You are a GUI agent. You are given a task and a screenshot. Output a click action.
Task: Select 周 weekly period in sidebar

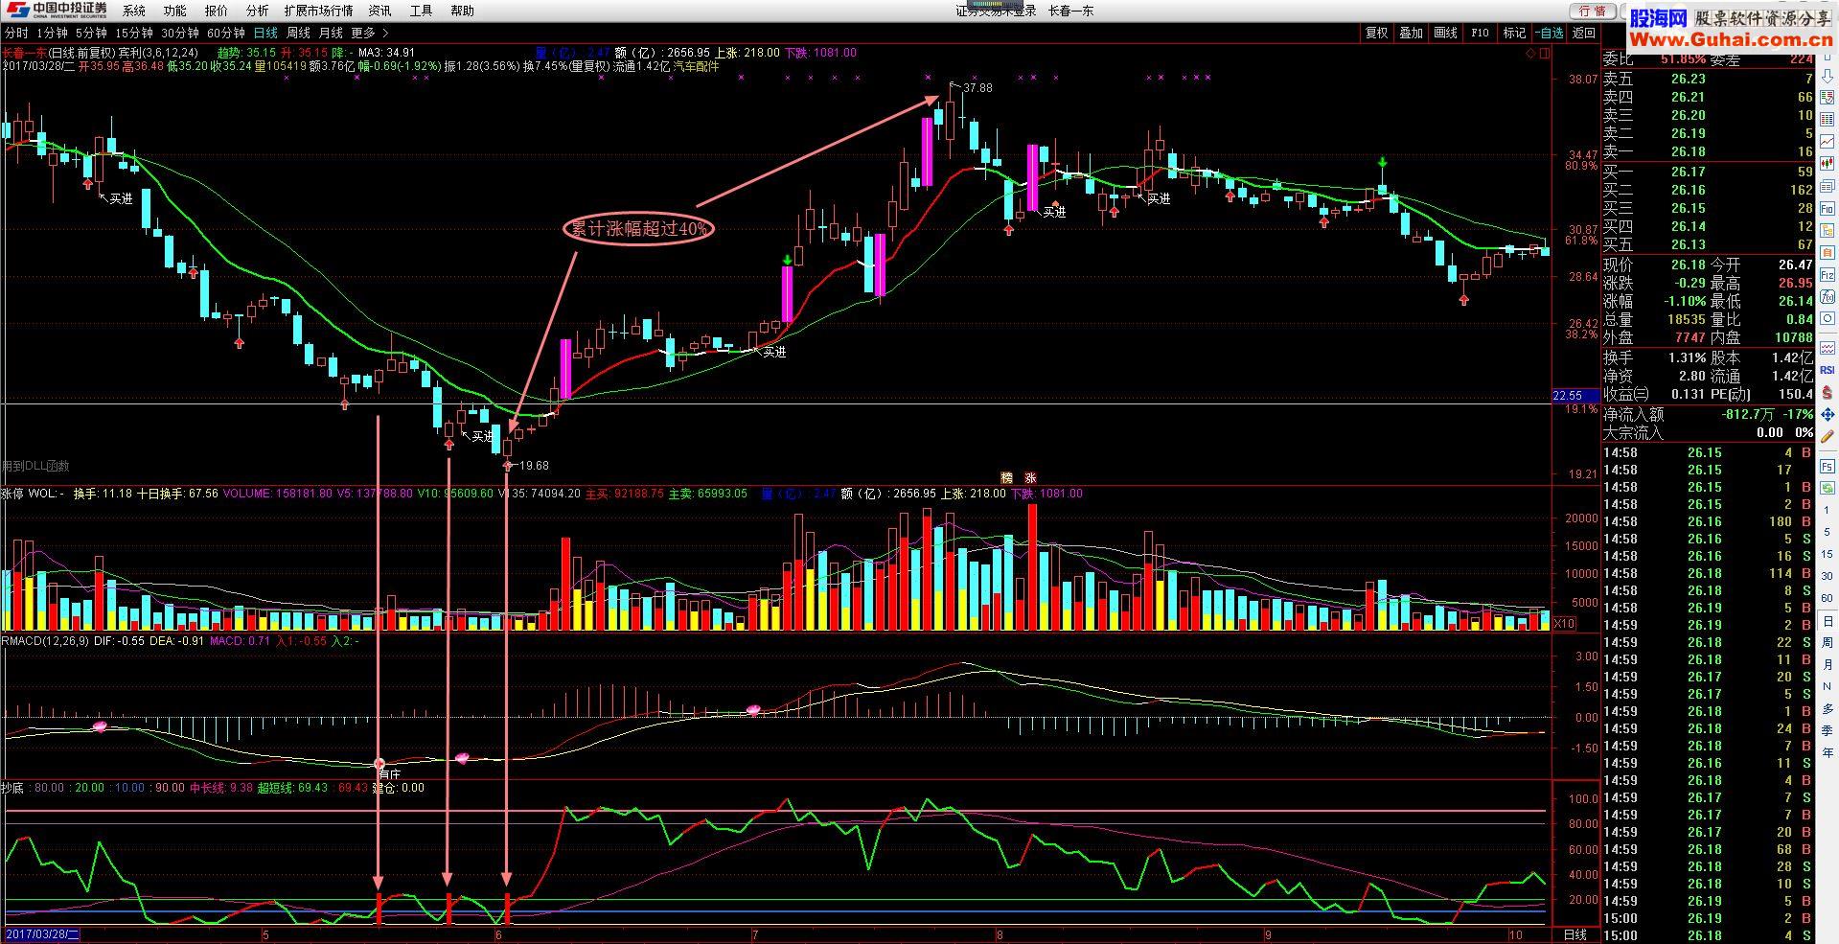[1828, 643]
